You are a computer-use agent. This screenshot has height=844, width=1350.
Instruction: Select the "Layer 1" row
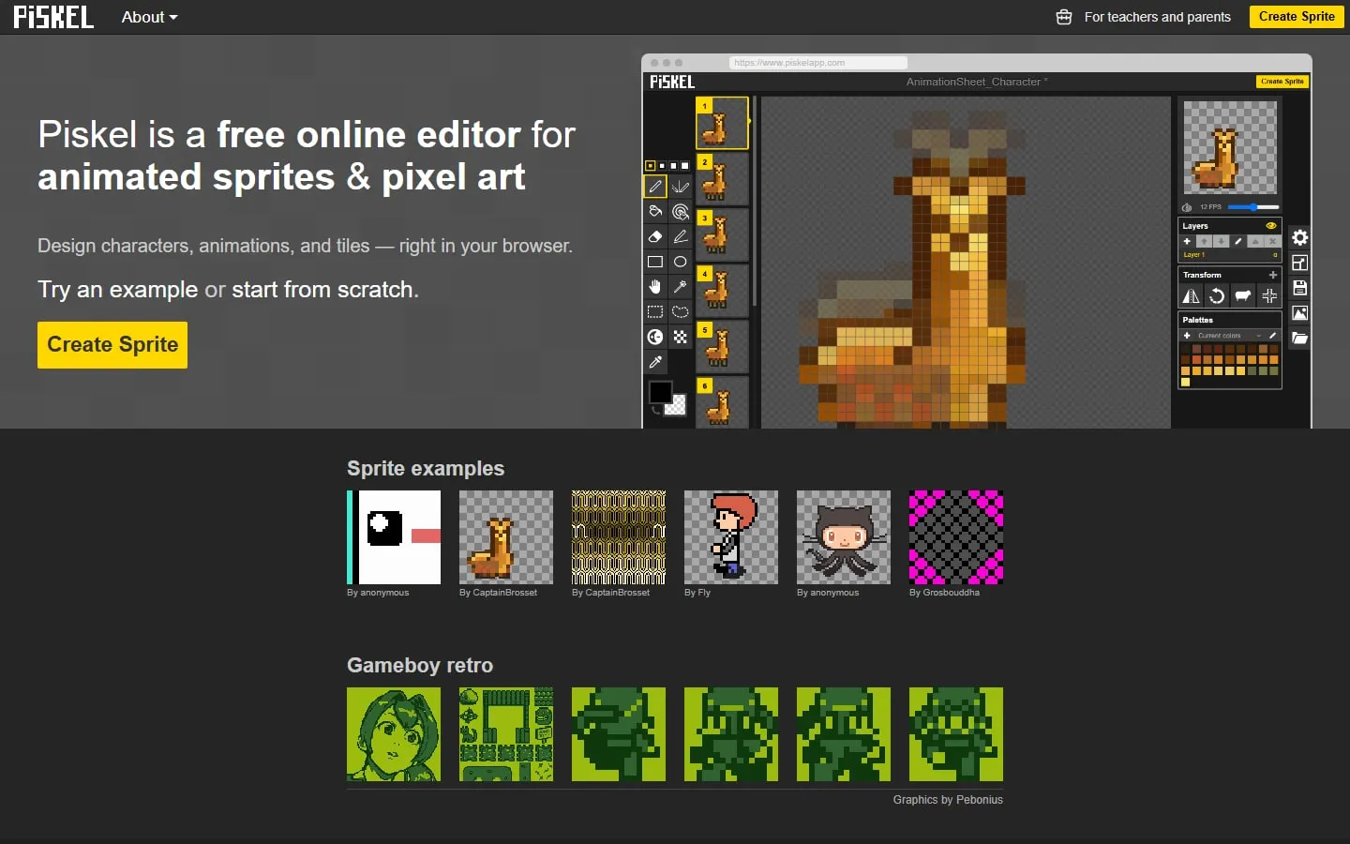coord(1230,255)
